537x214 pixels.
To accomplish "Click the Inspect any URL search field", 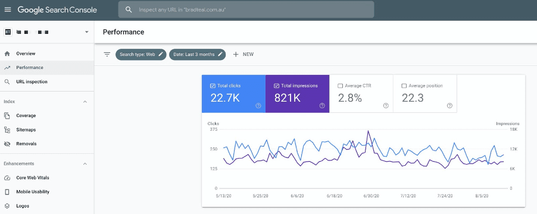I will [246, 10].
